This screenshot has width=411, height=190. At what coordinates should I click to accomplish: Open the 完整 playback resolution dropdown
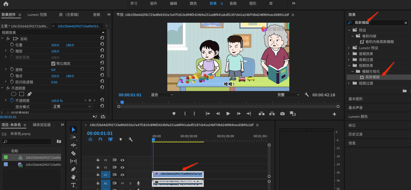coord(288,95)
